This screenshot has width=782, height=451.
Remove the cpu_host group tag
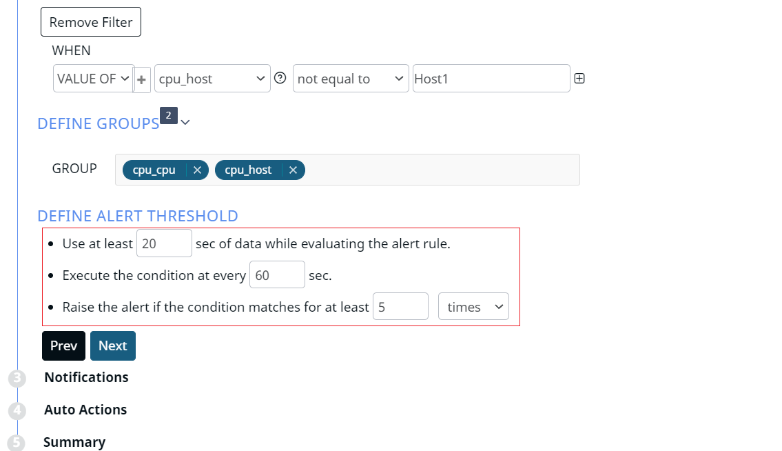294,170
